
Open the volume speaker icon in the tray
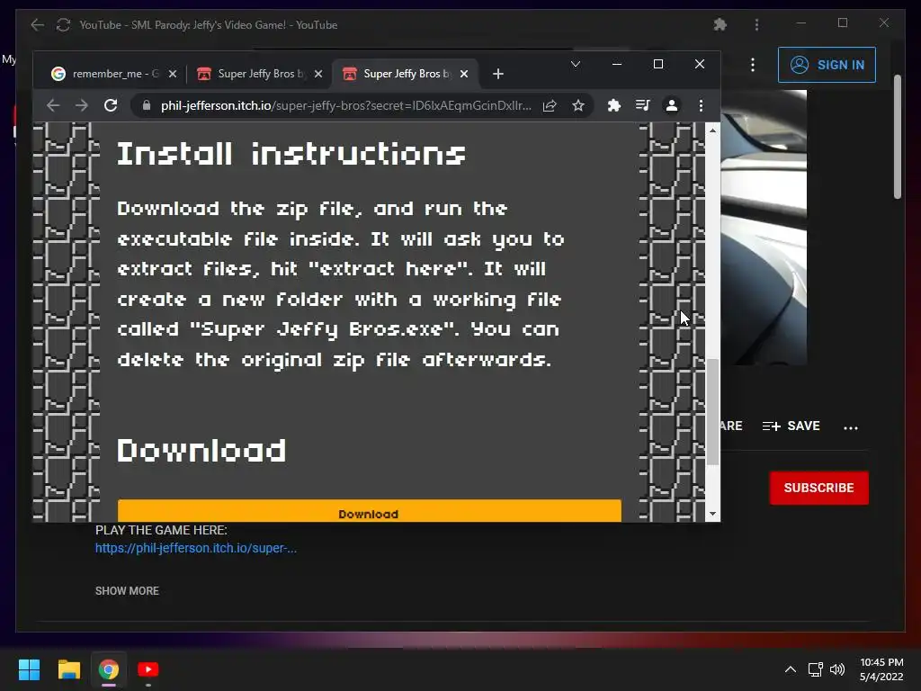[x=837, y=669]
